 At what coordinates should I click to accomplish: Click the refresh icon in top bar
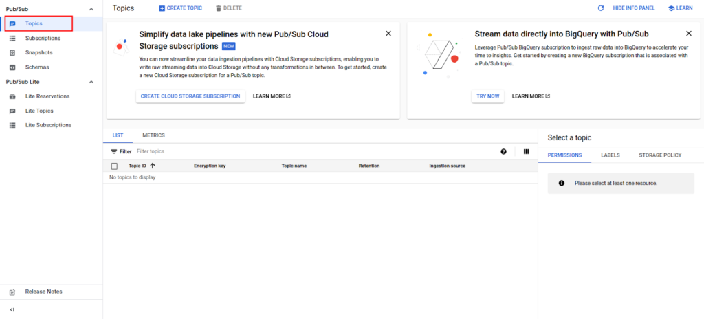tap(601, 8)
